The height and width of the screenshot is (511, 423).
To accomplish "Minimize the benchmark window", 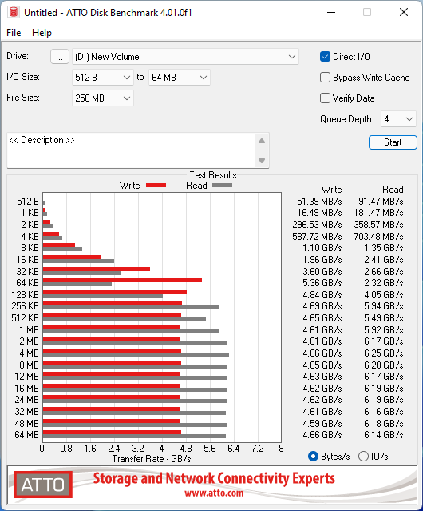I will [331, 12].
